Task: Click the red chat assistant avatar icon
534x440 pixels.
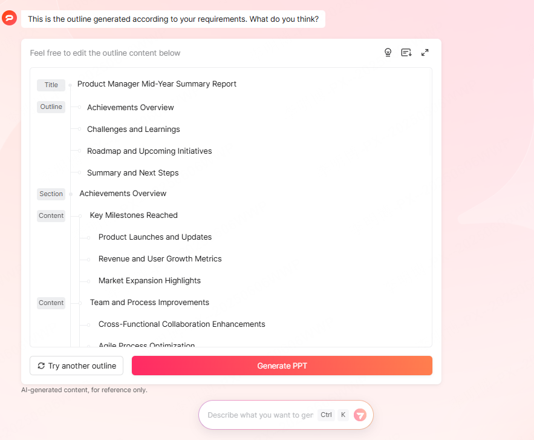Action: (x=9, y=18)
